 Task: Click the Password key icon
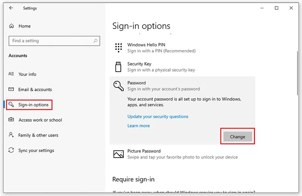(119, 86)
